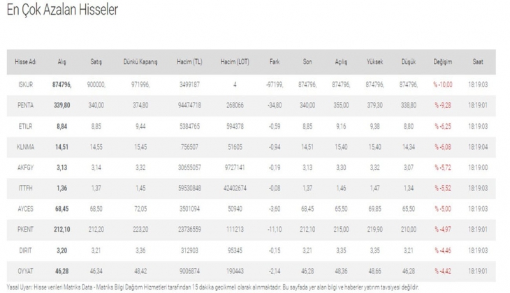
Task: Click the Dünkü Kapanış column header
Action: click(x=140, y=61)
